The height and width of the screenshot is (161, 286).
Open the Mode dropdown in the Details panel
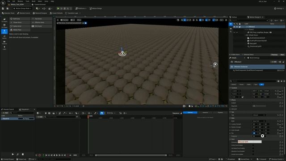pyautogui.click(x=259, y=121)
